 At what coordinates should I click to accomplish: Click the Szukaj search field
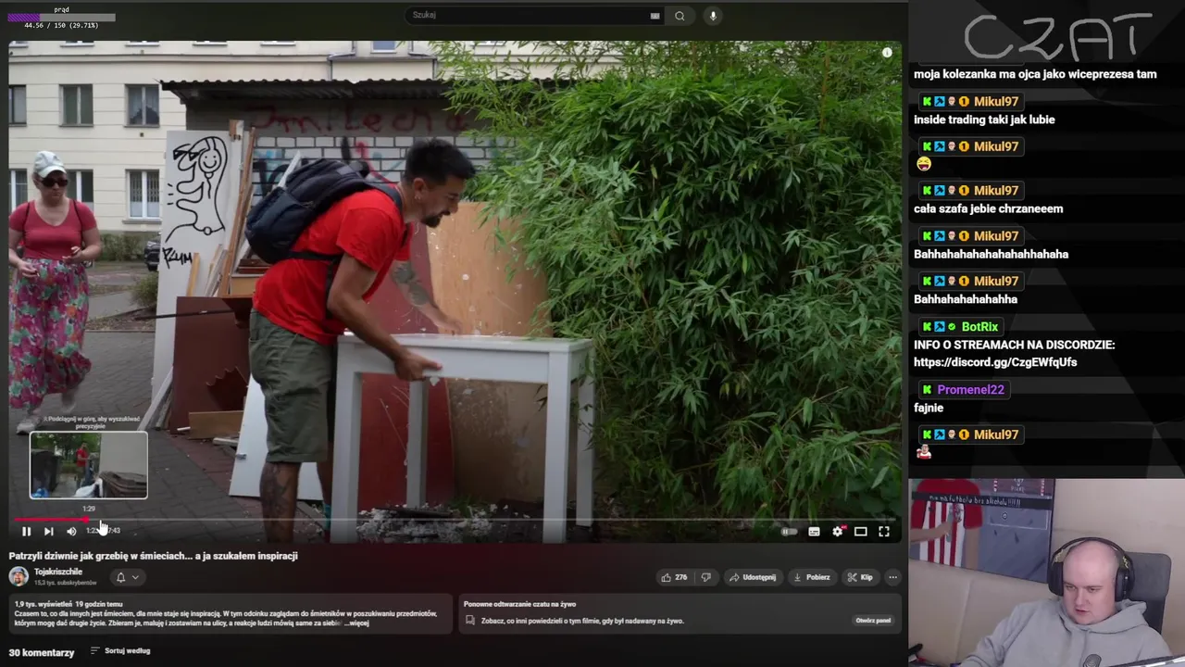tap(526, 15)
